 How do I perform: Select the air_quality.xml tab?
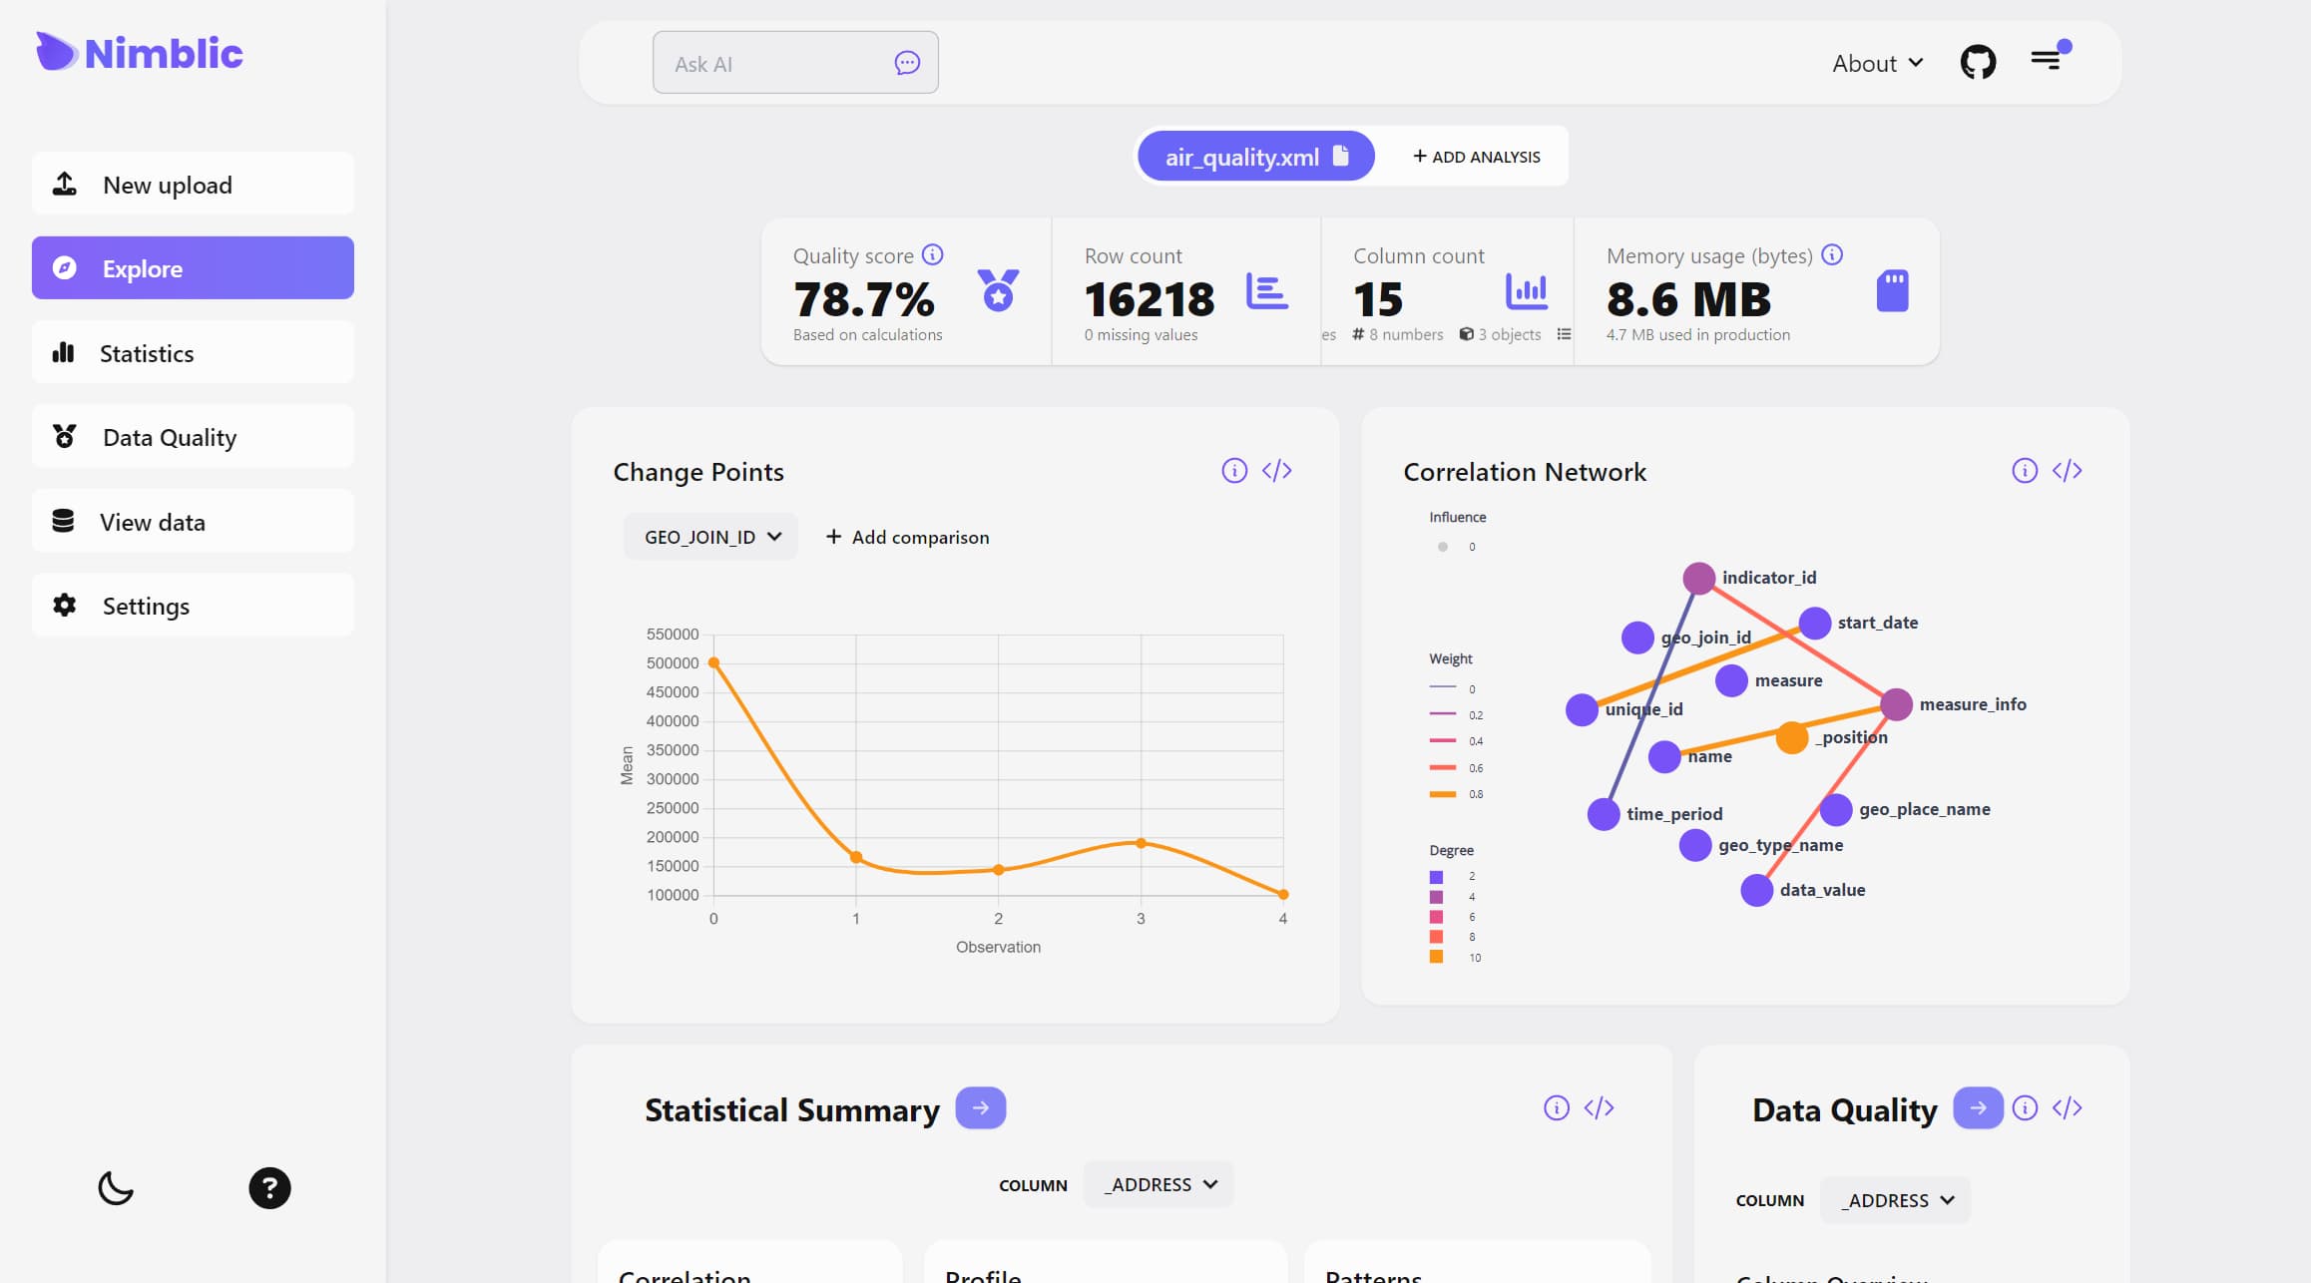click(x=1255, y=157)
